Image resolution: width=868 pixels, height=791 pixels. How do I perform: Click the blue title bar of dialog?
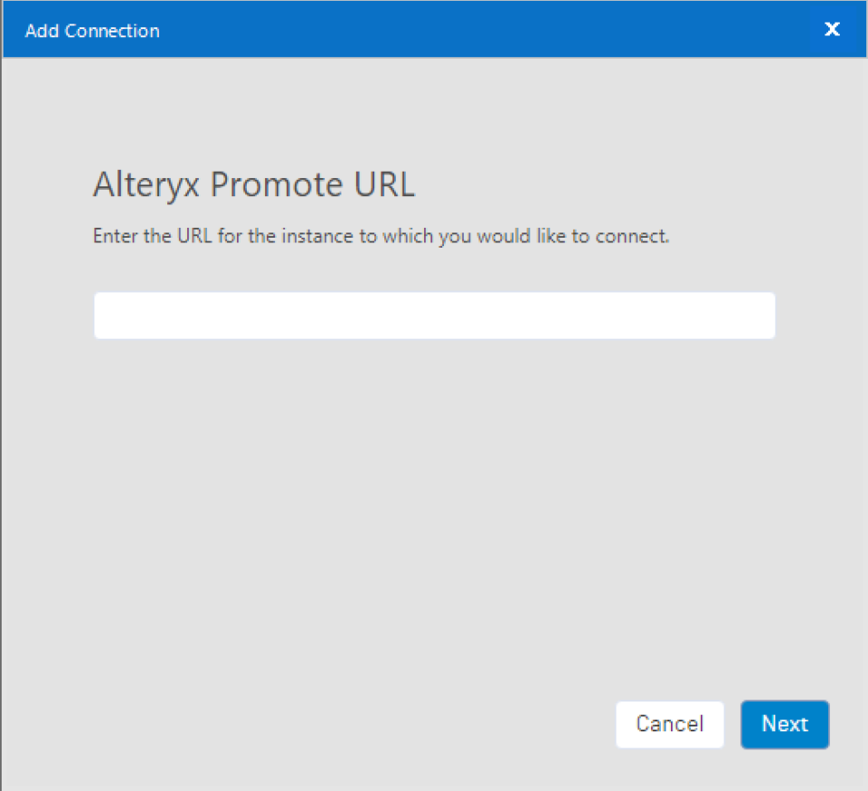435,29
